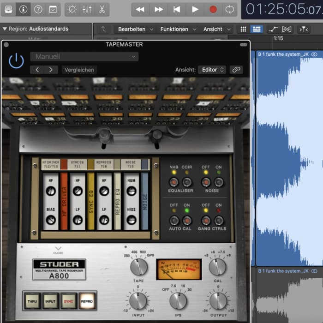Click the CAL level knob
The width and height of the screenshot is (323, 323).
point(217,267)
